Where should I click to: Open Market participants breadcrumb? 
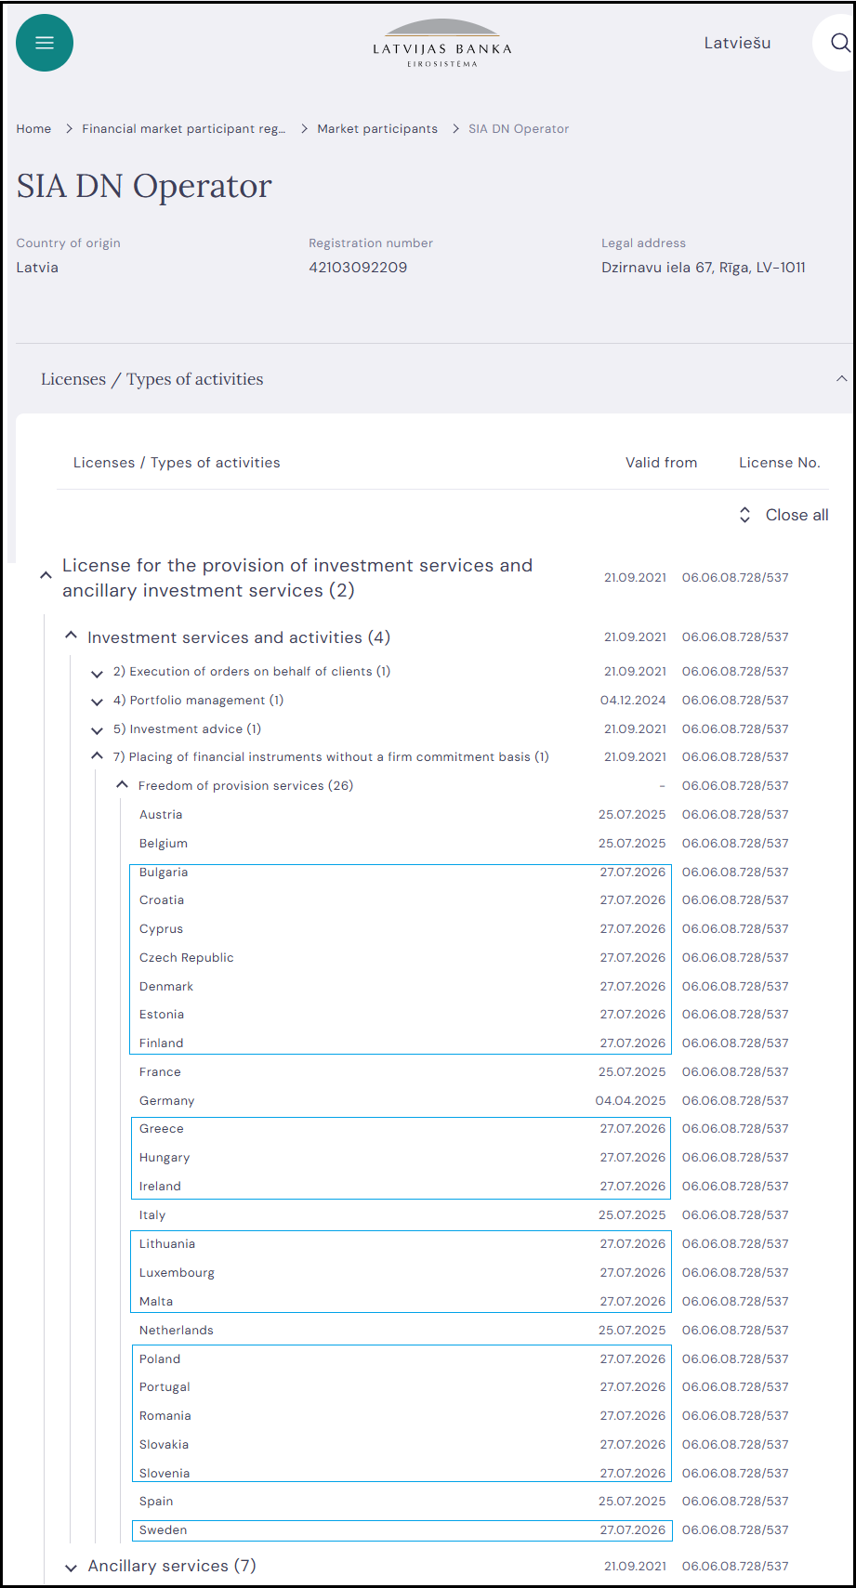[377, 129]
